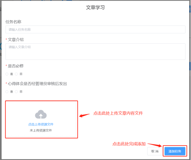Submit with the 添加任务 button

click(175, 151)
